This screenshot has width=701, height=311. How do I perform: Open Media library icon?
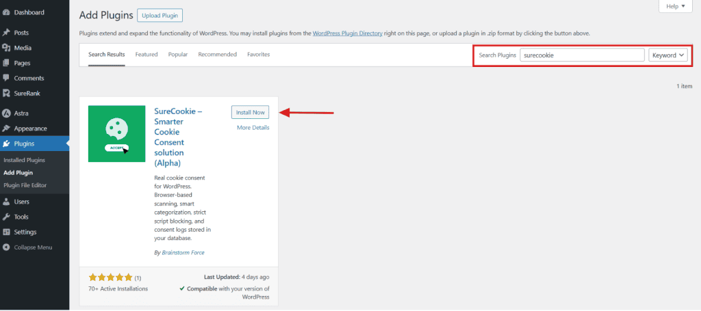click(x=6, y=49)
